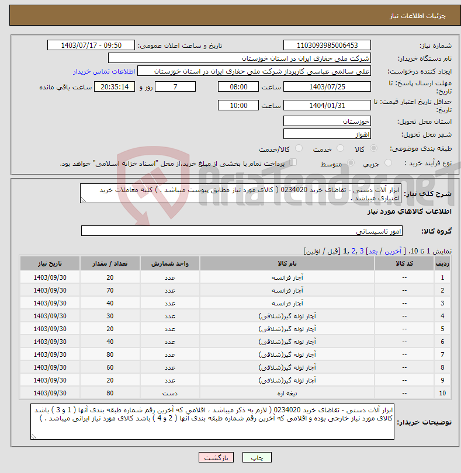Image resolution: width=461 pixels, height=473 pixels.
Task: Click the توضیحات خریدار notes box
Action: (212, 422)
